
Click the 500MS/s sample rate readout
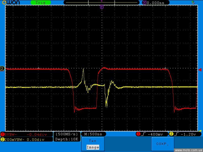[67, 134]
